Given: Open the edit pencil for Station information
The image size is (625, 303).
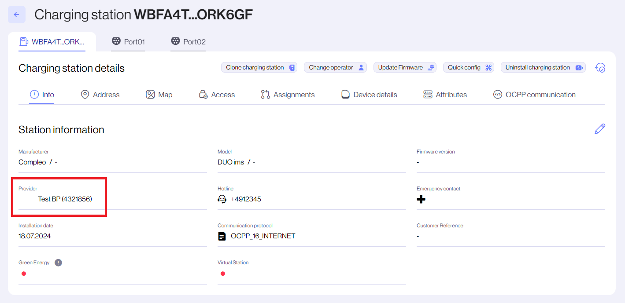Looking at the screenshot, I should [x=600, y=129].
